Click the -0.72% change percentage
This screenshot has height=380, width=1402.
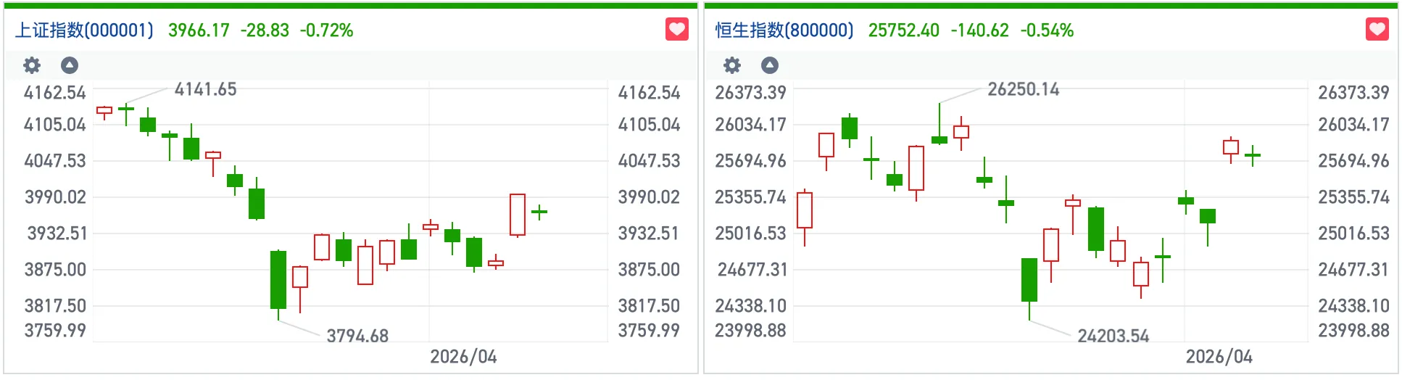tap(326, 30)
